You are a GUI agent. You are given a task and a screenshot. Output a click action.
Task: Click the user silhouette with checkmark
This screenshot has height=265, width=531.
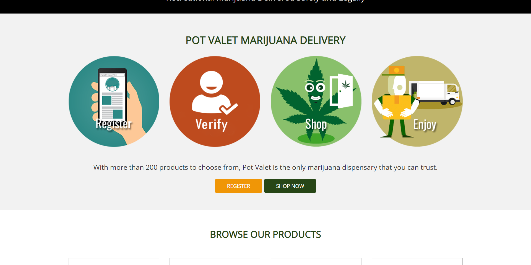(214, 92)
